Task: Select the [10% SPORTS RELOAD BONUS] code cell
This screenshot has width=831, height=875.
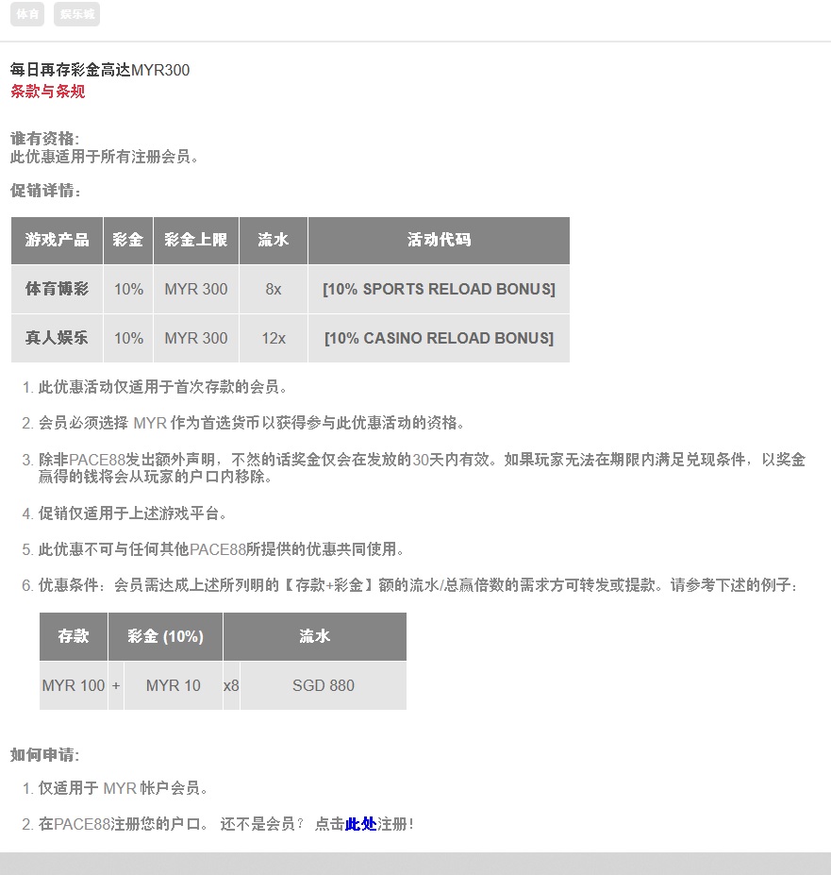Action: tap(439, 290)
